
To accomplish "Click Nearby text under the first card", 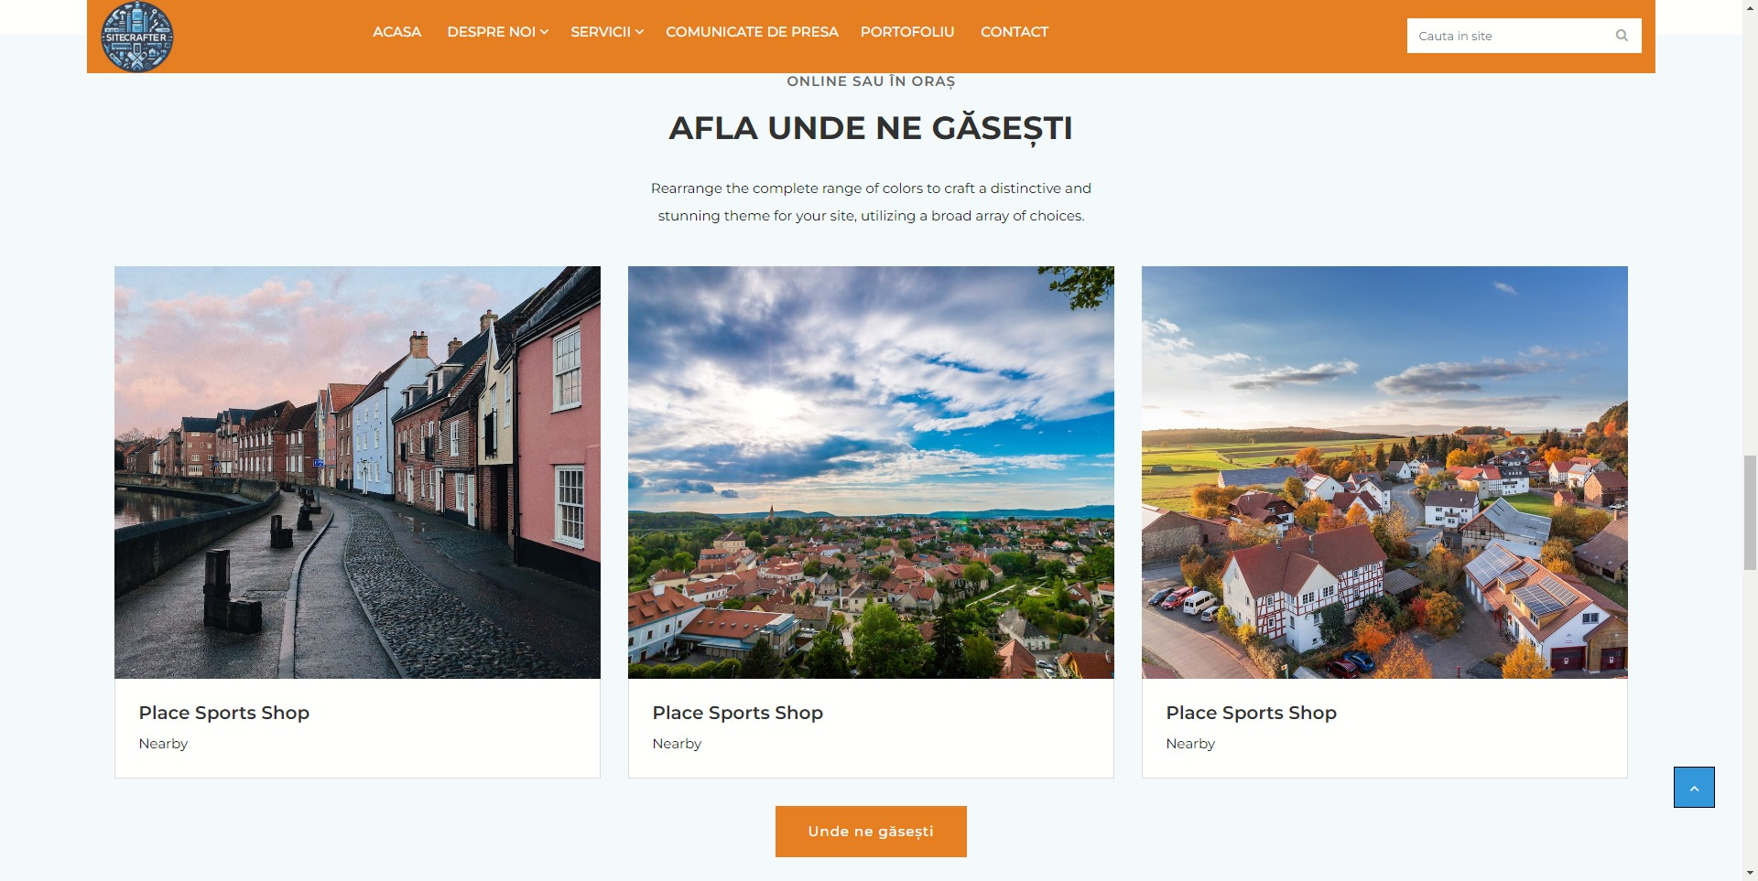I will tap(163, 744).
